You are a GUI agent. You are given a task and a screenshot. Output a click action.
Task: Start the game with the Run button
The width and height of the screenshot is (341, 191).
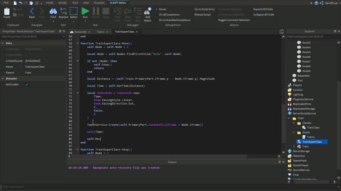[85, 11]
